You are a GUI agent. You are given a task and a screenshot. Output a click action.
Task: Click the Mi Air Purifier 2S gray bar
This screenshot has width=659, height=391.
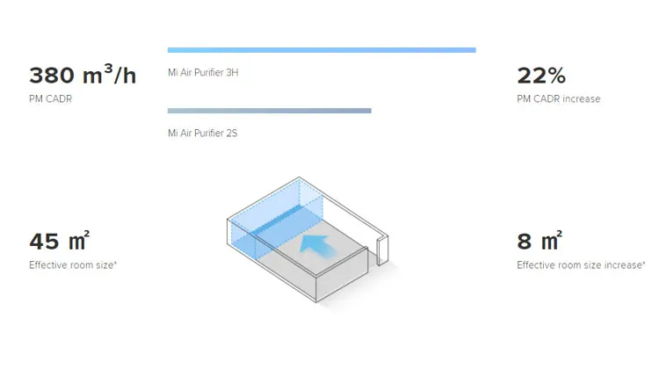click(270, 111)
